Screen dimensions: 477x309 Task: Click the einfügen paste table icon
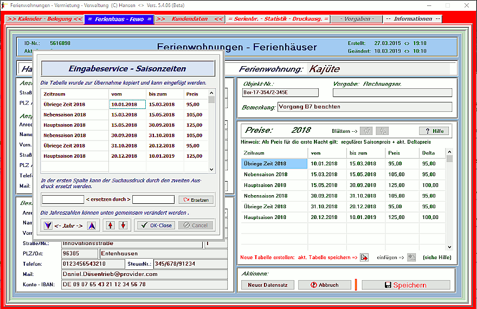[411, 257]
